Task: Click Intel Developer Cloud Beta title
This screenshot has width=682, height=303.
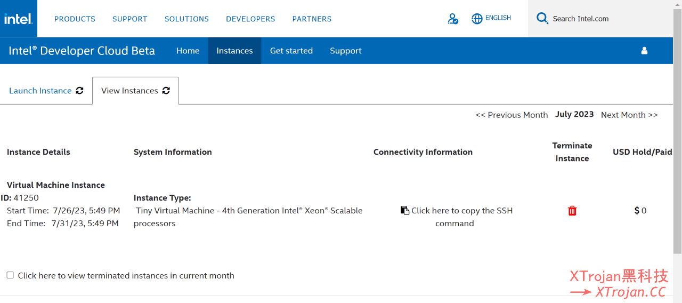Action: tap(82, 51)
